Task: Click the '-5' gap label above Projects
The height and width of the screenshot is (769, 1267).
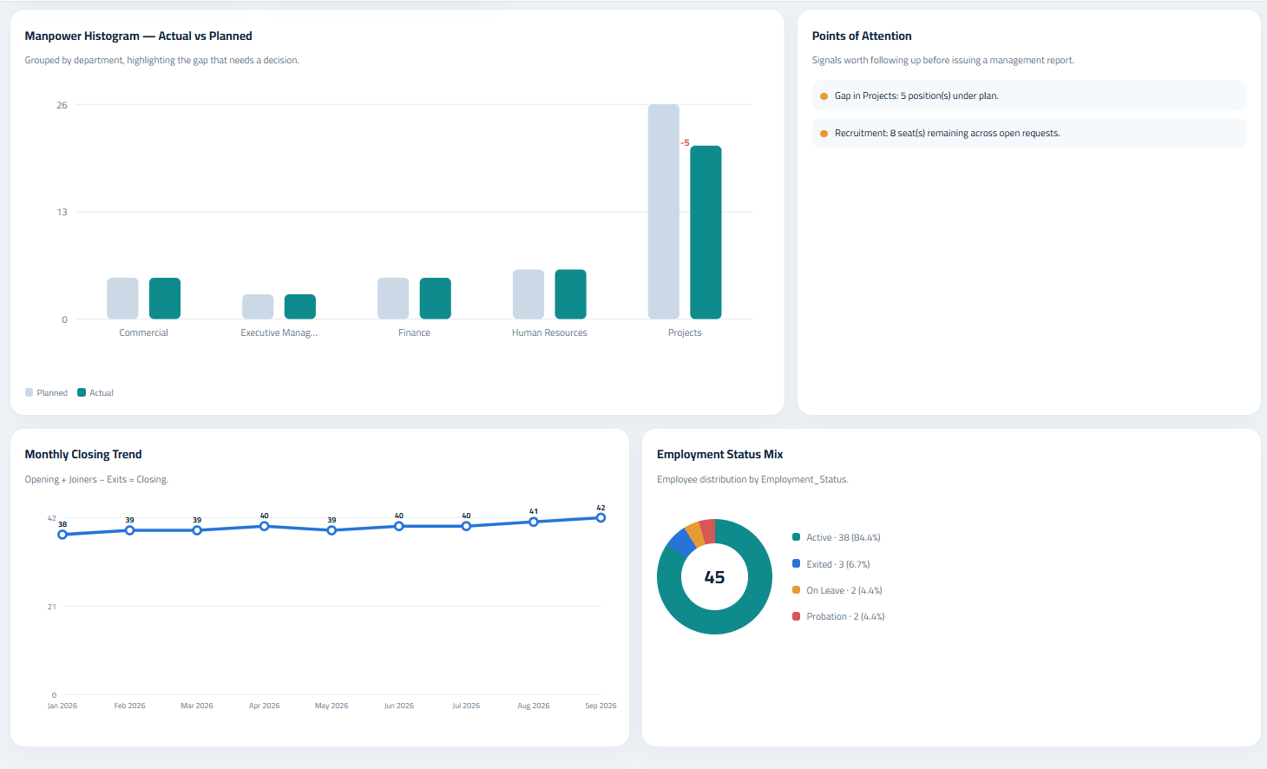Action: [x=685, y=143]
